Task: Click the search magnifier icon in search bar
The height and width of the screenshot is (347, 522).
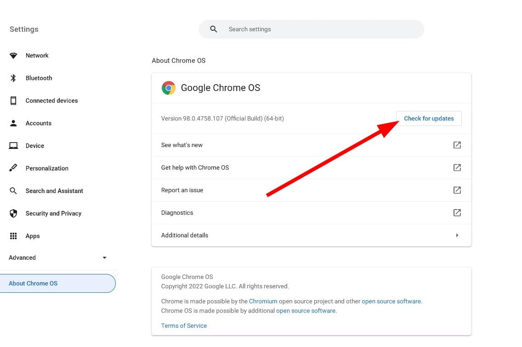Action: coord(214,29)
